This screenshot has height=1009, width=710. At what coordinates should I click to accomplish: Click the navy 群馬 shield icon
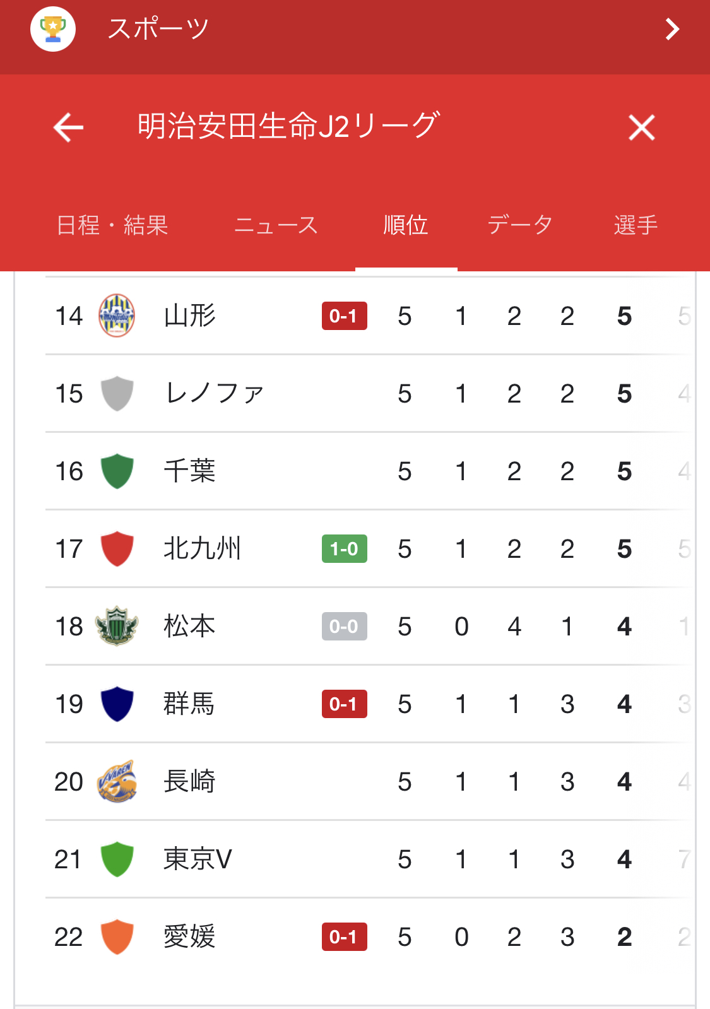click(x=117, y=704)
